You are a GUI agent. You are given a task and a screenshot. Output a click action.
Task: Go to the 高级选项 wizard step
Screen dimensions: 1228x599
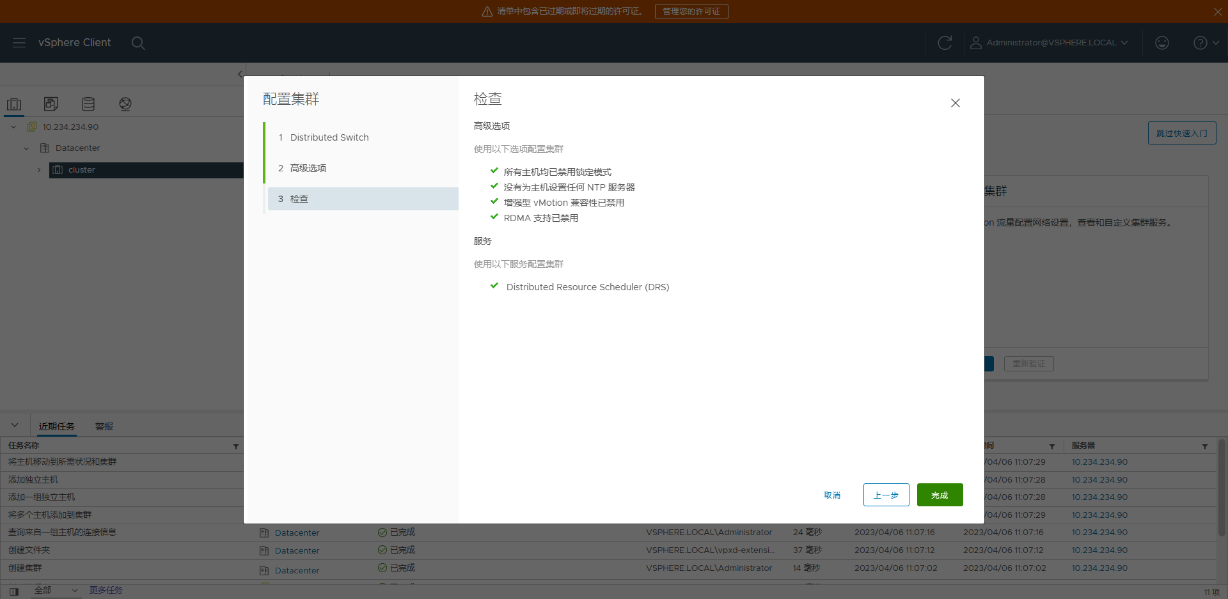(308, 168)
